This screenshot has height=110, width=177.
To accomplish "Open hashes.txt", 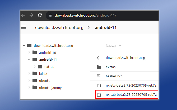I will pyautogui.click(x=114, y=76).
